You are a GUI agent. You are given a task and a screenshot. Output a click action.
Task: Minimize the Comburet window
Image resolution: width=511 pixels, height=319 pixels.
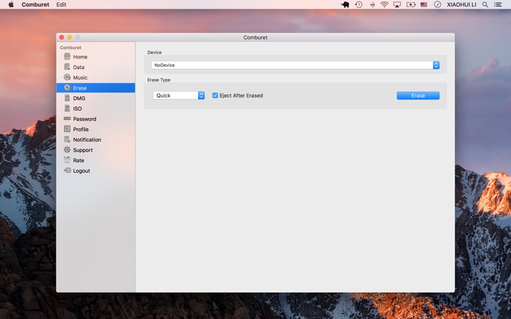pyautogui.click(x=70, y=37)
